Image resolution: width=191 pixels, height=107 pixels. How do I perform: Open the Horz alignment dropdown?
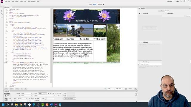pos(22,98)
